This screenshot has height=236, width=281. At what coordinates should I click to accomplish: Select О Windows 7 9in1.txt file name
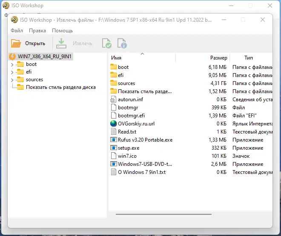click(142, 172)
